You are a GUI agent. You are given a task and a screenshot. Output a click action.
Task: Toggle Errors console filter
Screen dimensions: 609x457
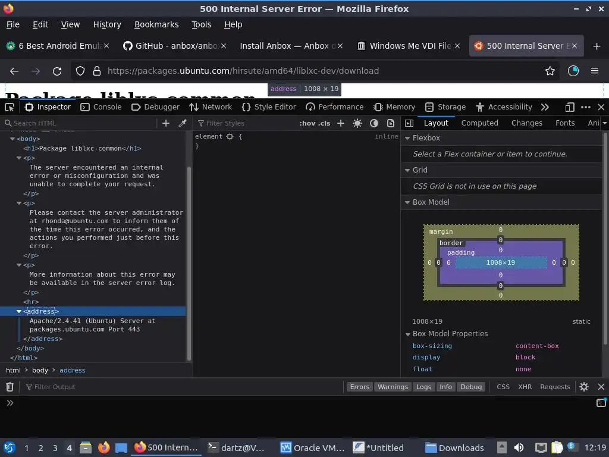pos(360,387)
